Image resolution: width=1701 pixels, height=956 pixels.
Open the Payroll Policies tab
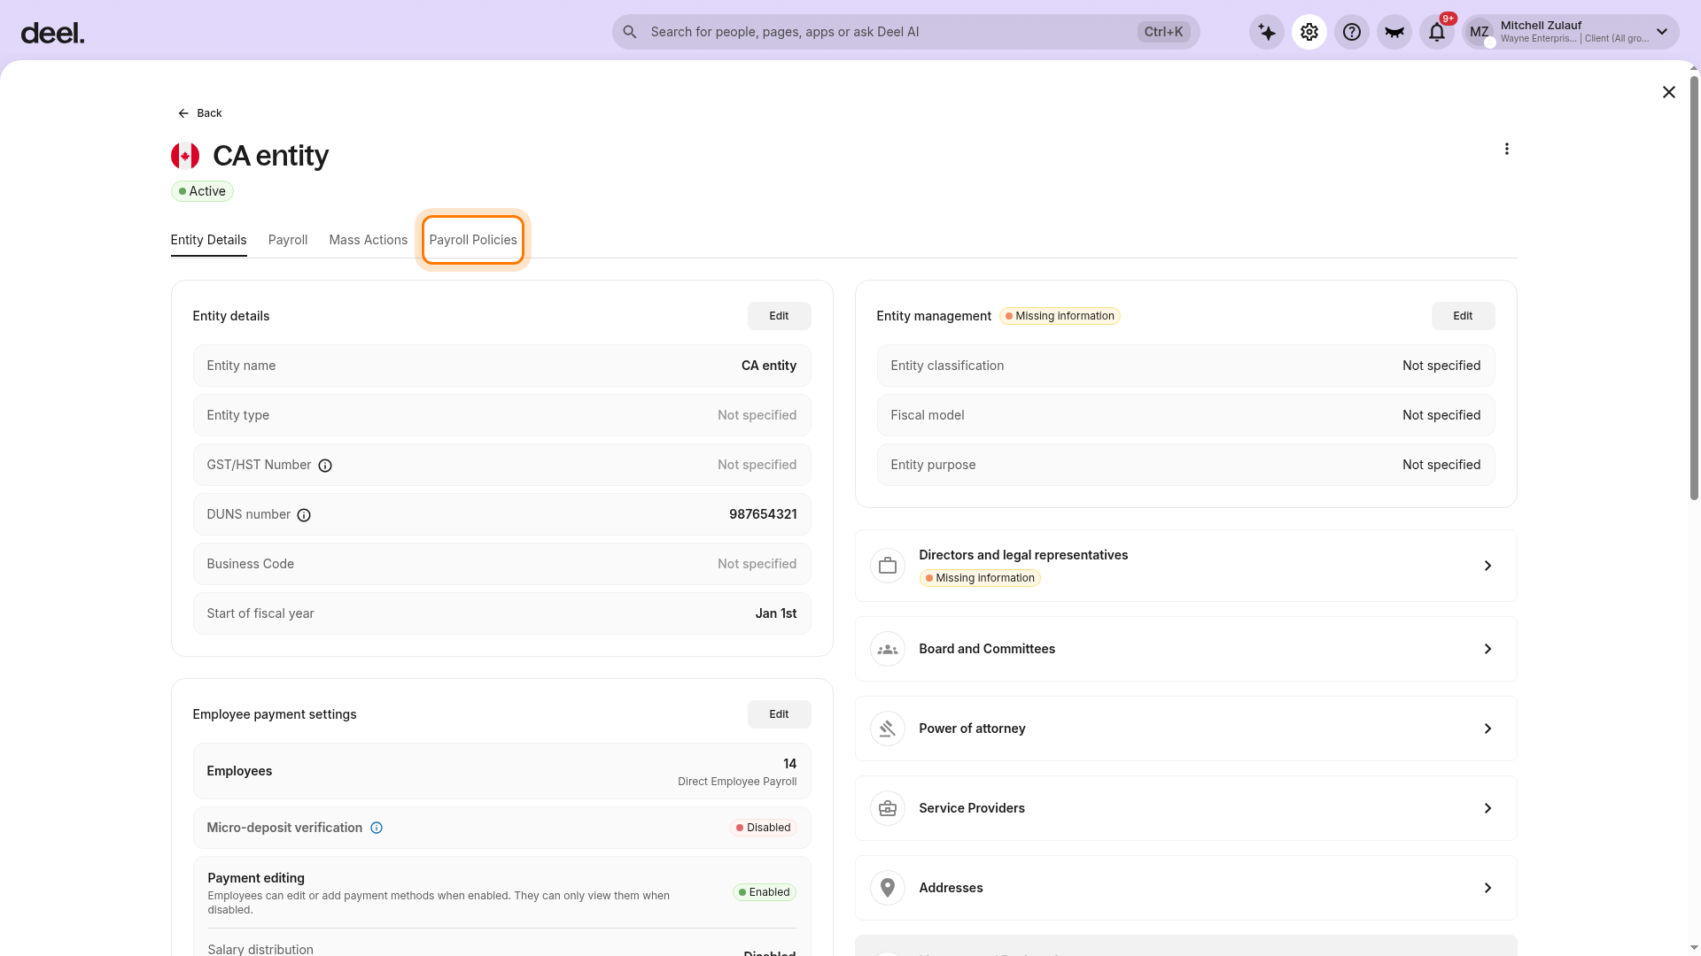[x=473, y=240]
